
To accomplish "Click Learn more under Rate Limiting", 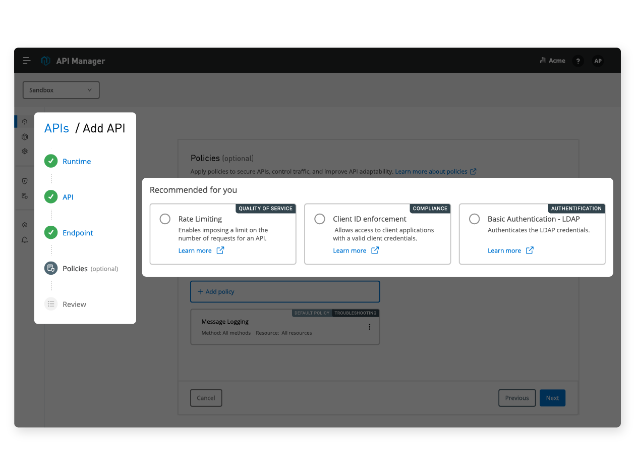I will click(195, 250).
